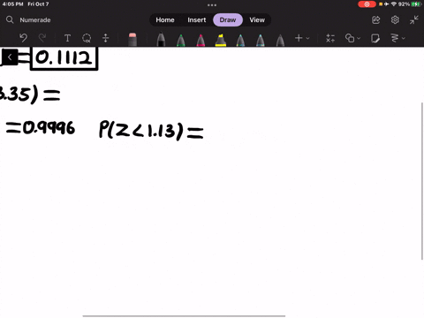
Task: Select the pink pen
Action: (x=201, y=40)
